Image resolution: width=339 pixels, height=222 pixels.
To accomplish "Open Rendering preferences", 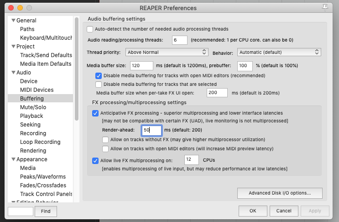I will [33, 150].
